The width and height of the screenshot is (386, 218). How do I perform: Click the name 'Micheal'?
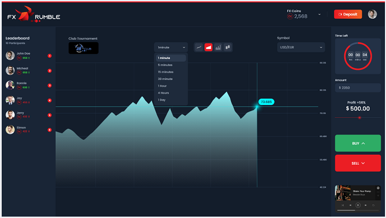coord(23,68)
